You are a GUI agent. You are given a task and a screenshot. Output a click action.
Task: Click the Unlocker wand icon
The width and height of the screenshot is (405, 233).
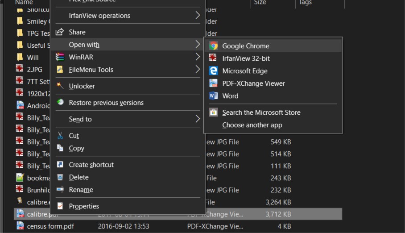tap(60, 86)
